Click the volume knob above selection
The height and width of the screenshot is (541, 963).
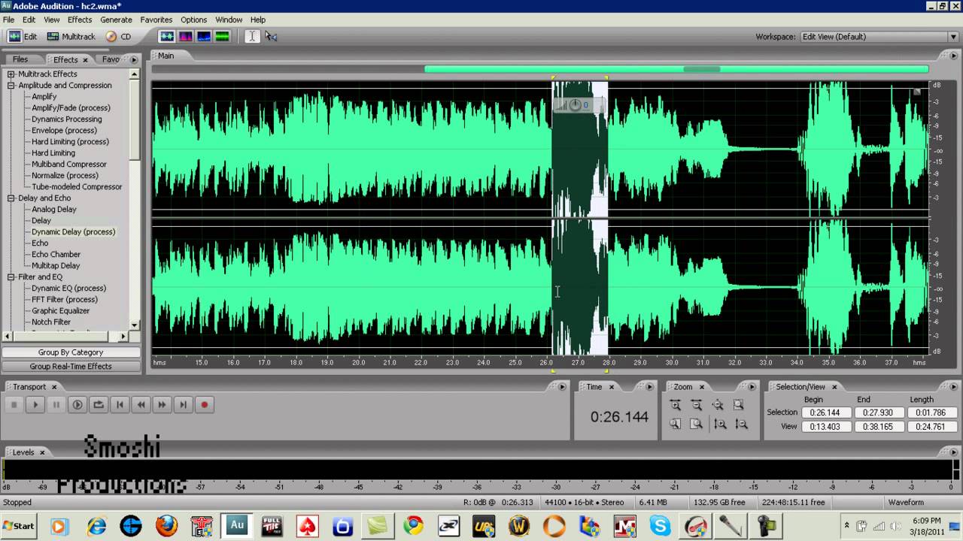576,105
